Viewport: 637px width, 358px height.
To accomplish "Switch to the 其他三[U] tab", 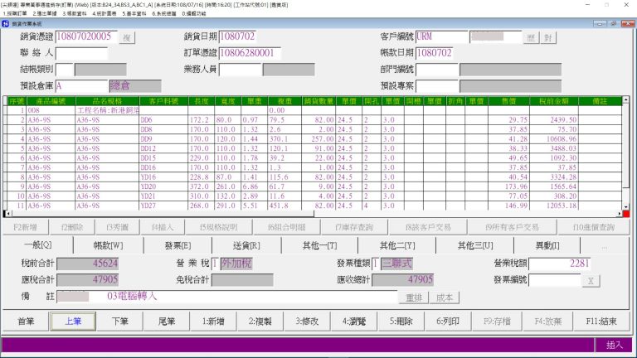I will [475, 245].
